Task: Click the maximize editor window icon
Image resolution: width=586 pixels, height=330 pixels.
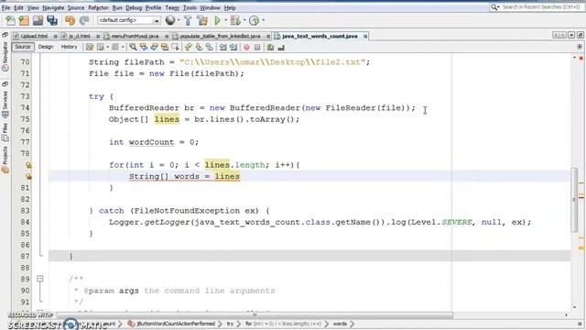Action: [x=580, y=35]
